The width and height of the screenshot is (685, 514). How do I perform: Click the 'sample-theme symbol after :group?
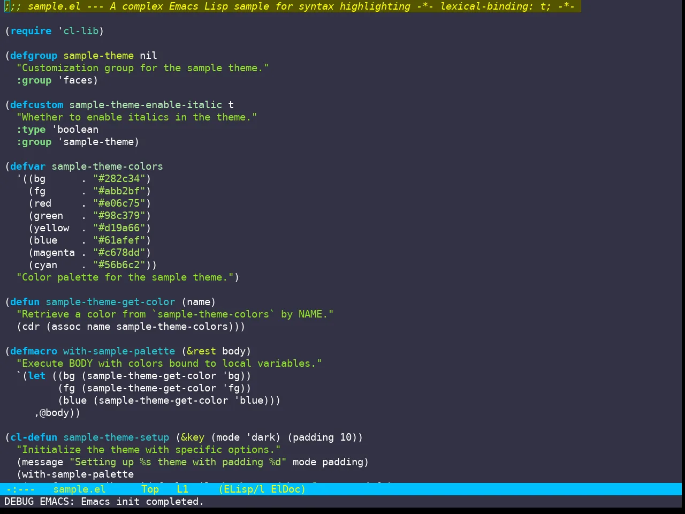click(x=96, y=142)
